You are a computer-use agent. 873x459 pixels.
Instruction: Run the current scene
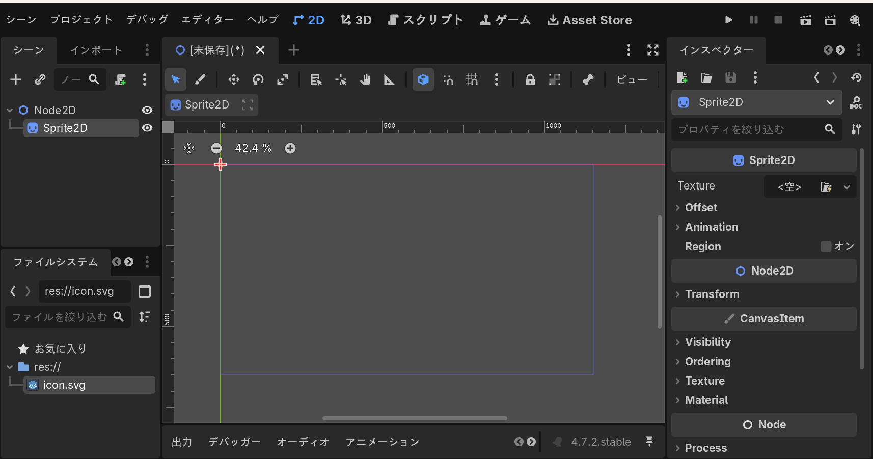(x=805, y=20)
